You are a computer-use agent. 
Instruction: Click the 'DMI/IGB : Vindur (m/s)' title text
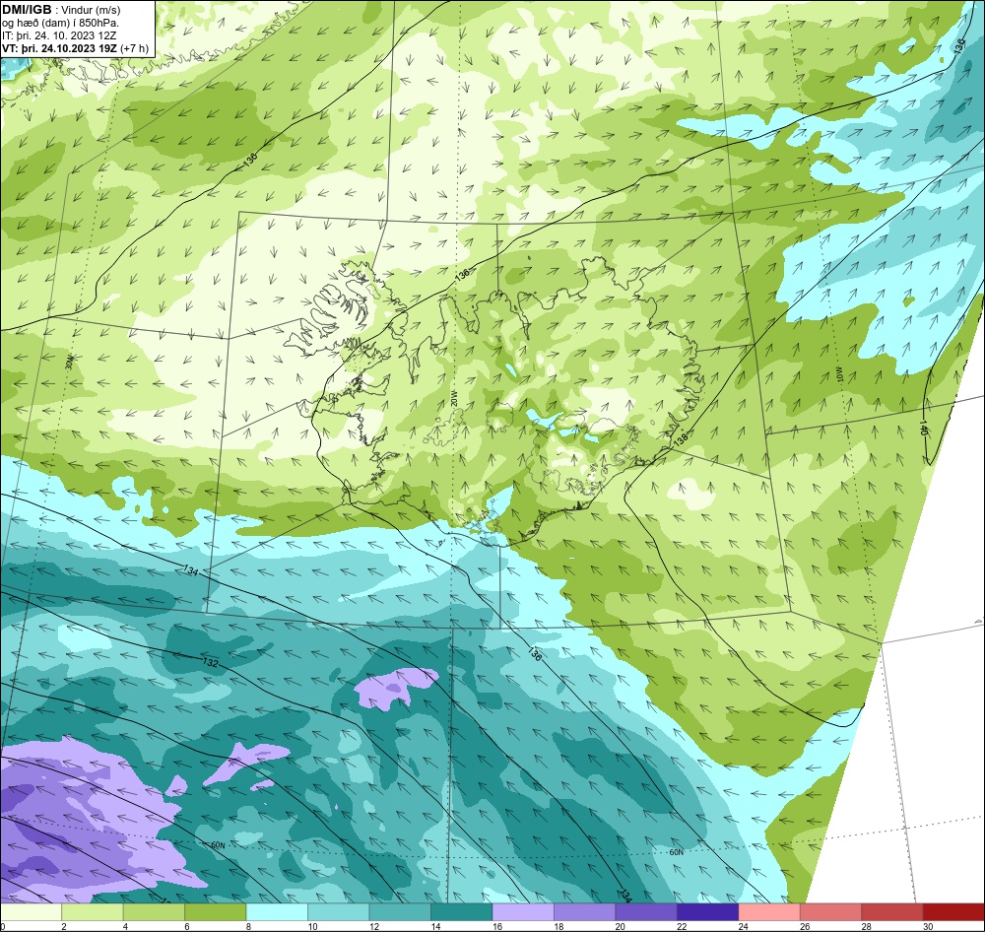(61, 10)
